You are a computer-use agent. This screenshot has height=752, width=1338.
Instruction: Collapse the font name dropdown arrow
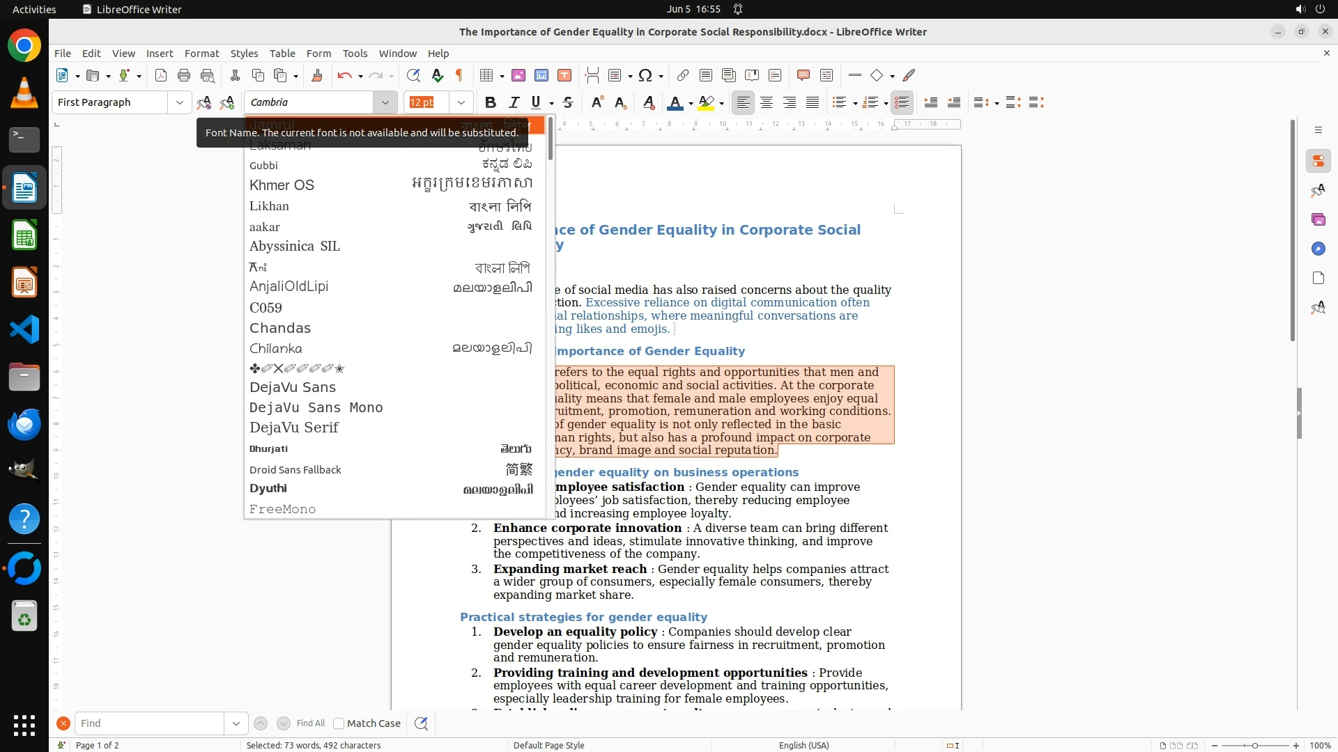coord(385,102)
